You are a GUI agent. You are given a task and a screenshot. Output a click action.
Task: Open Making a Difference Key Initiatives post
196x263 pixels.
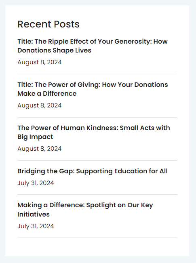(85, 210)
